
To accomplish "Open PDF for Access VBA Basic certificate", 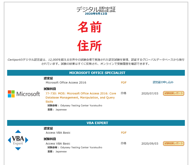I will 124,133.
